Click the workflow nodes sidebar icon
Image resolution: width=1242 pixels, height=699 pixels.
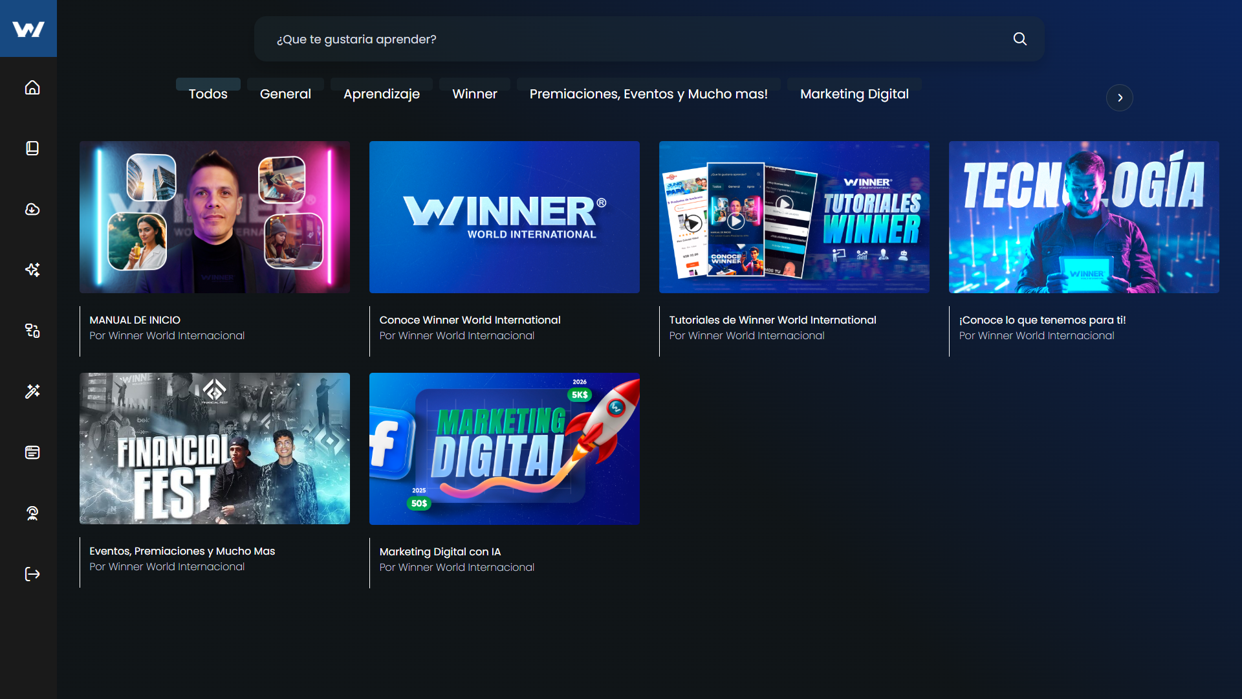tap(32, 331)
